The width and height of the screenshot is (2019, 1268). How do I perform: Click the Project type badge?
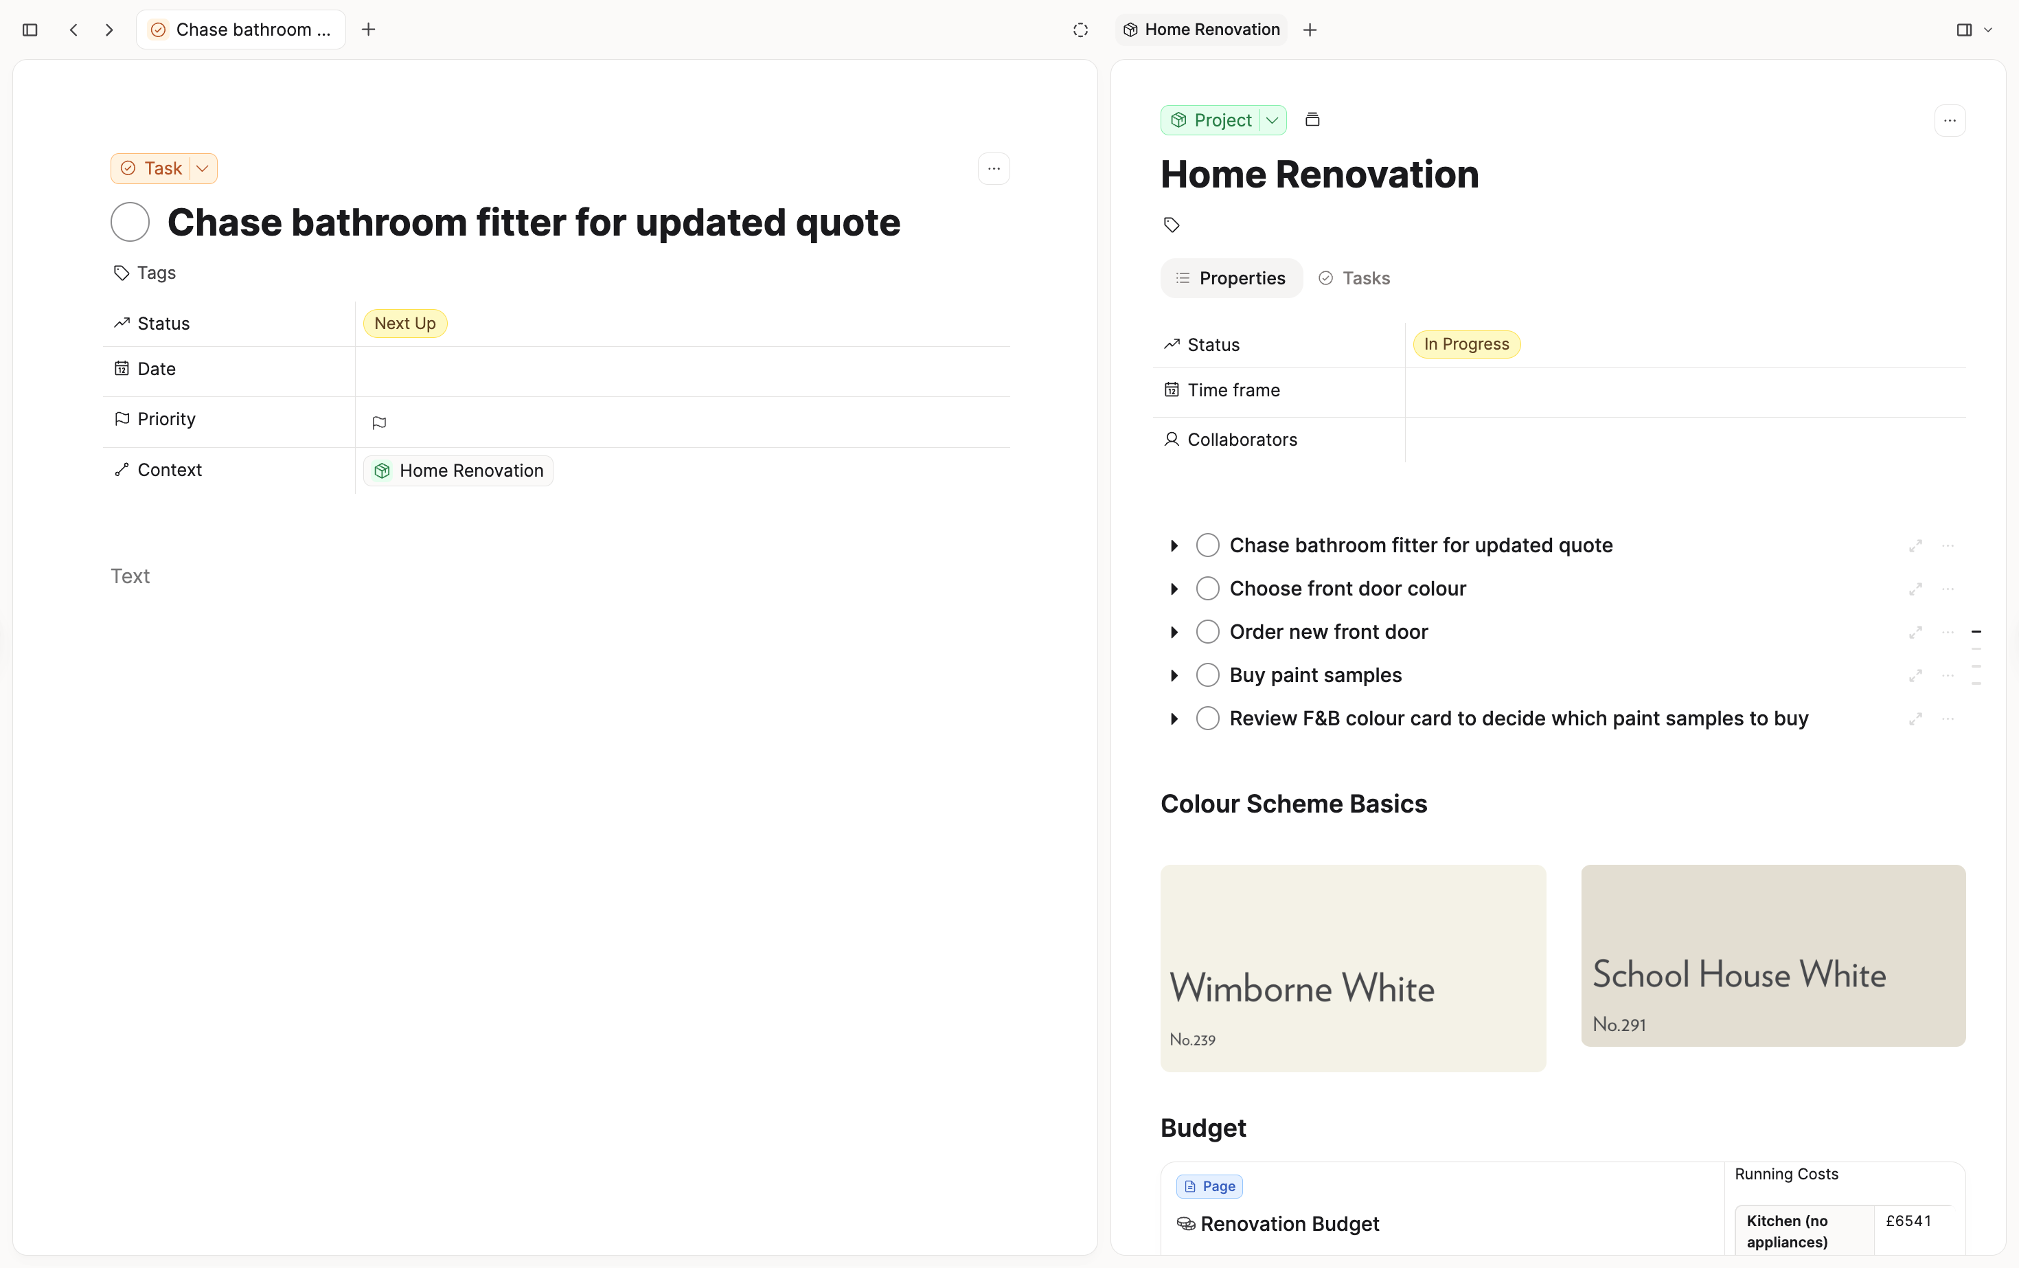pos(1211,120)
